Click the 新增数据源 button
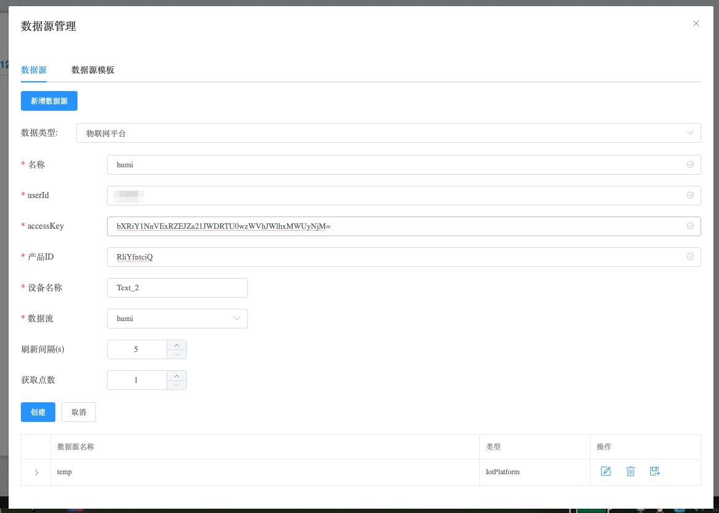The image size is (719, 513). point(49,101)
